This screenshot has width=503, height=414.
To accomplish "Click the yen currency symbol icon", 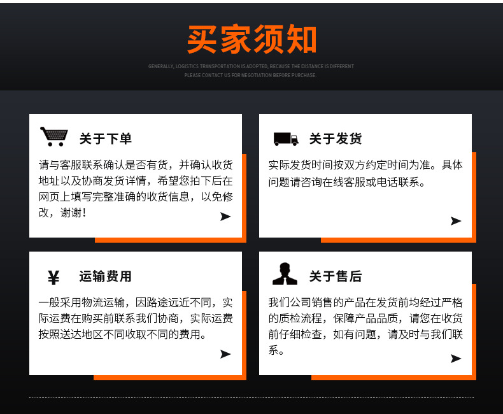I will pos(53,277).
